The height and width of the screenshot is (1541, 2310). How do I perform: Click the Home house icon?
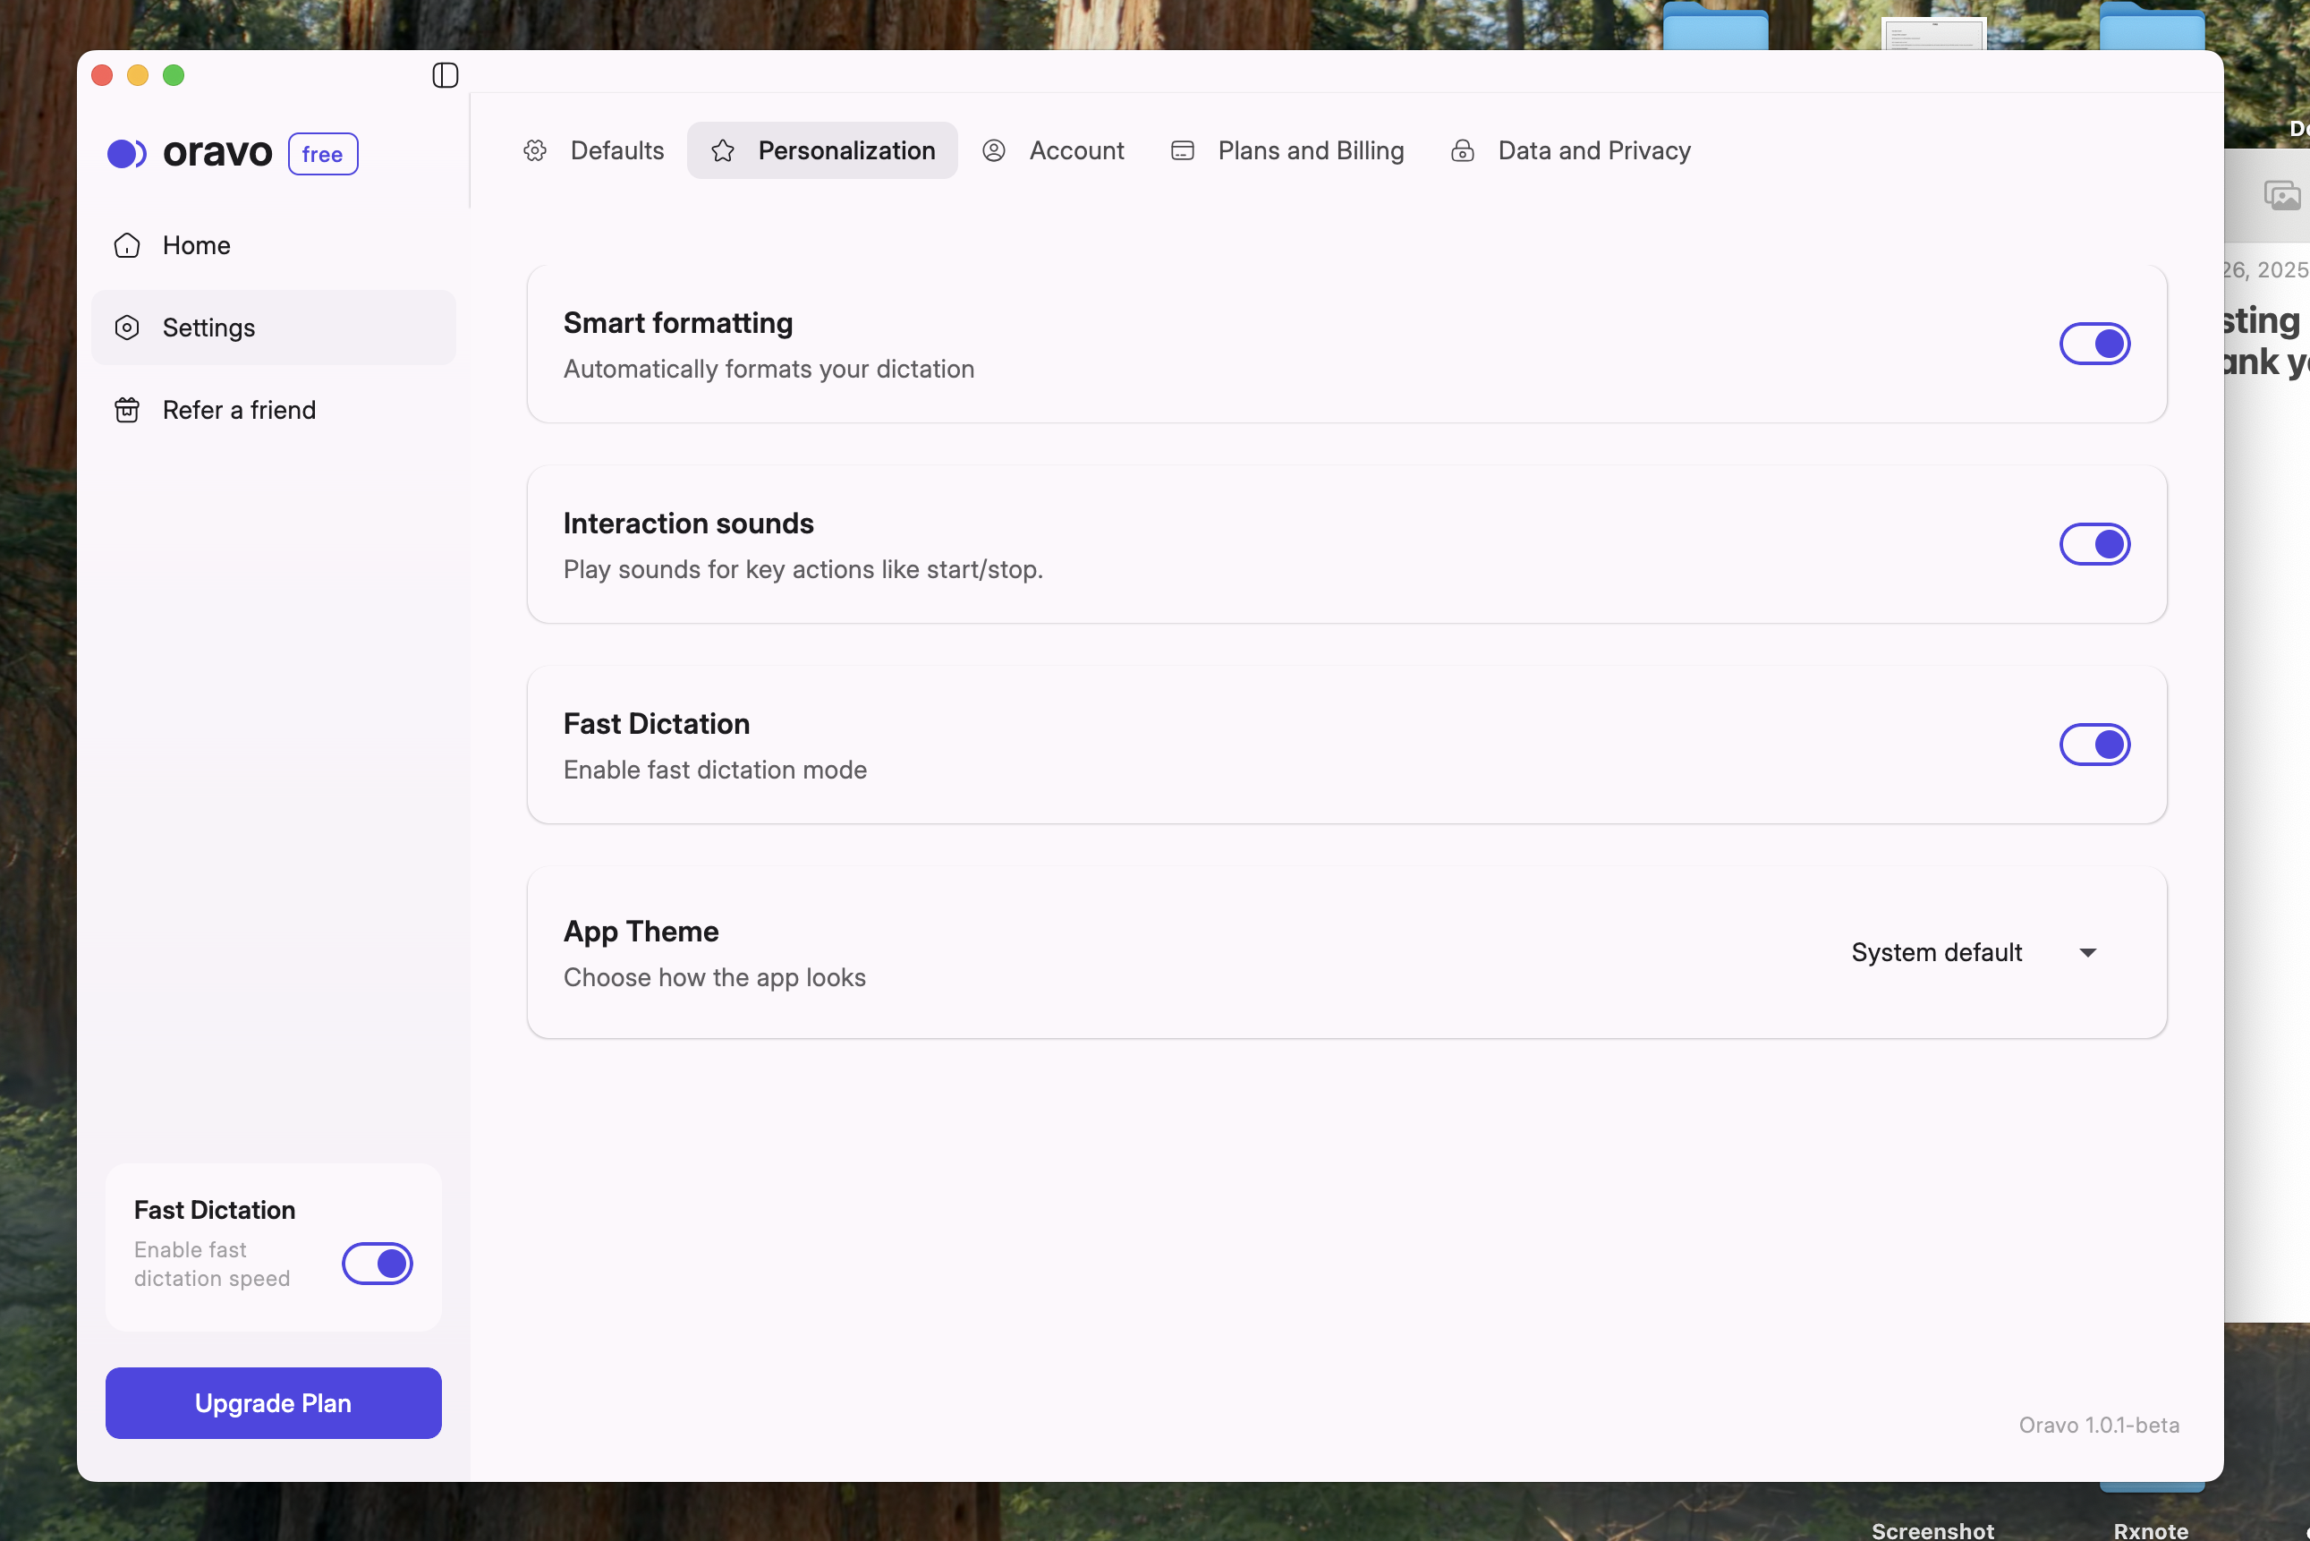click(x=127, y=244)
